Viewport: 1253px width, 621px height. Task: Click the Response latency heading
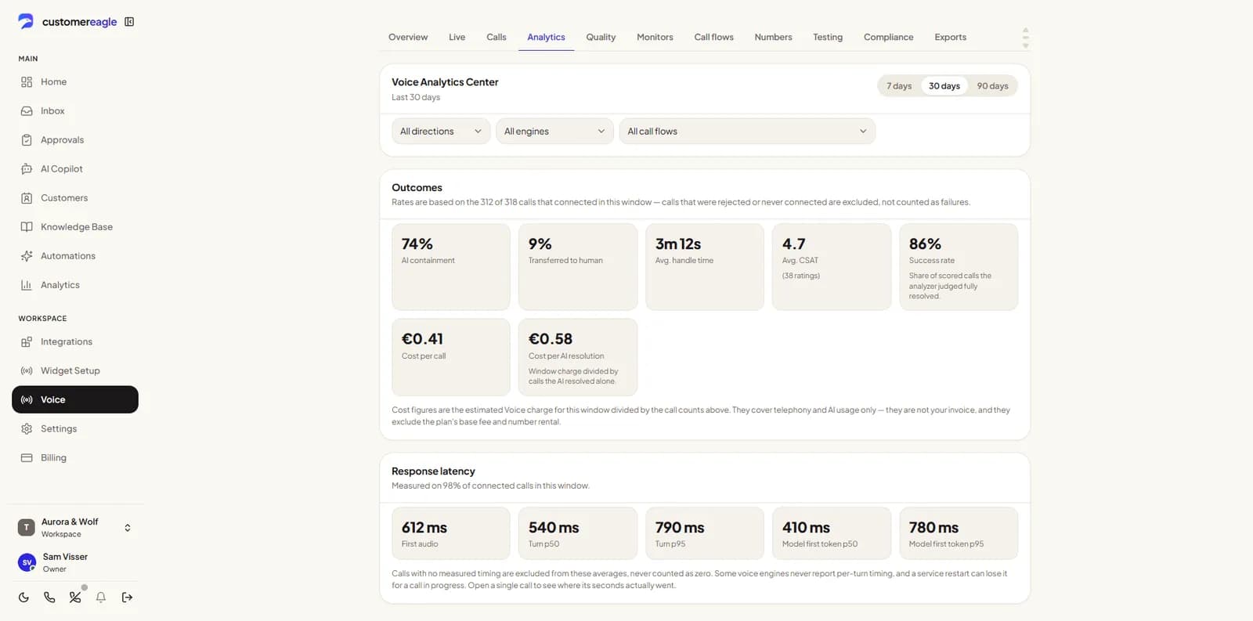pos(433,471)
